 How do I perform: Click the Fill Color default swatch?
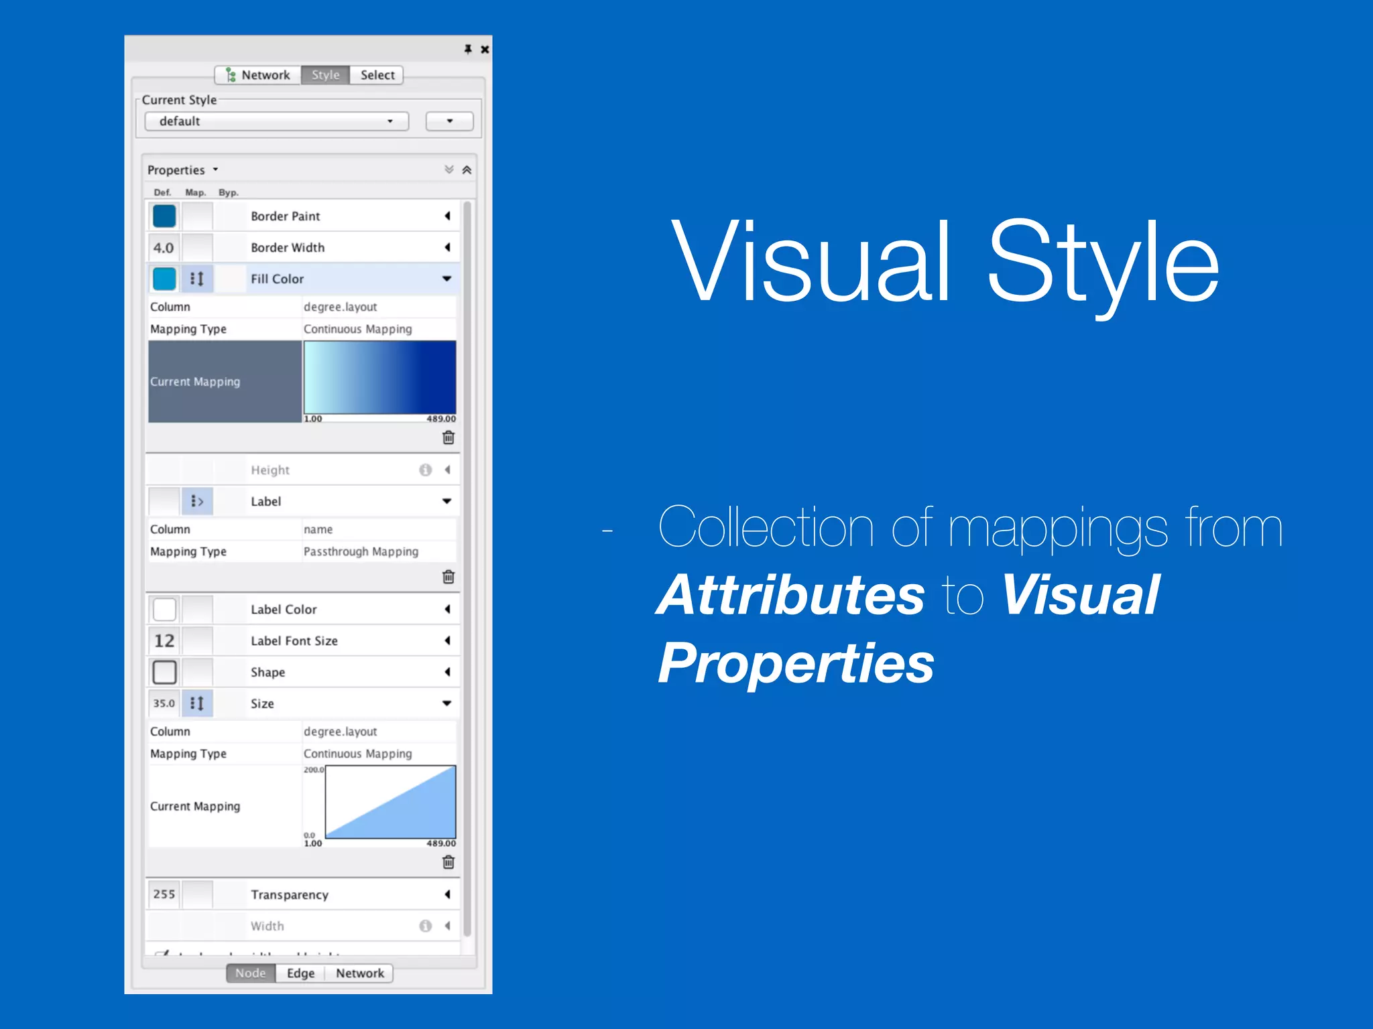click(x=164, y=279)
